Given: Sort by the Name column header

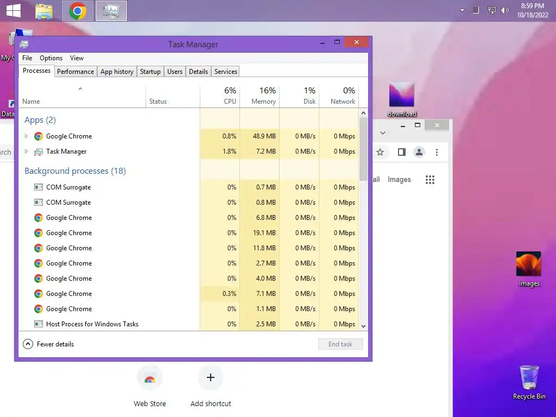Looking at the screenshot, I should coord(82,96).
